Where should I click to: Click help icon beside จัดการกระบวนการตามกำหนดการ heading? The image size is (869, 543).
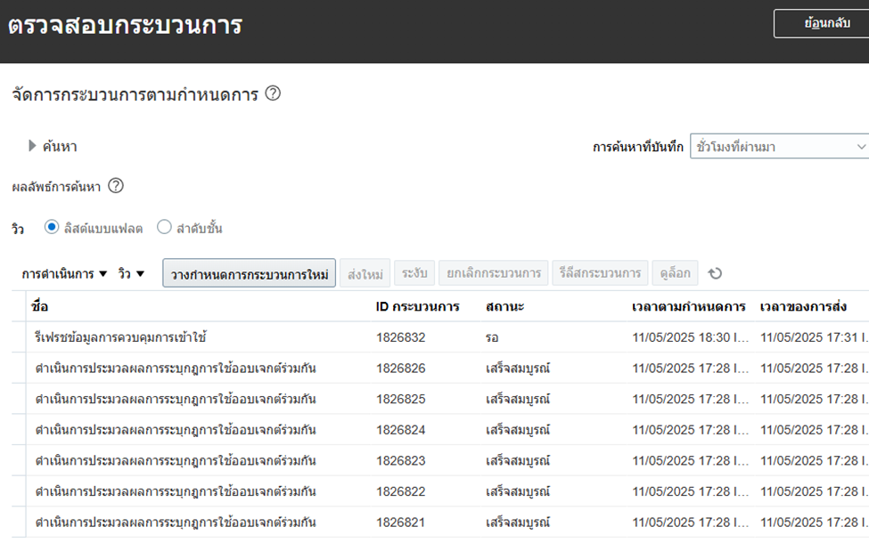(273, 93)
